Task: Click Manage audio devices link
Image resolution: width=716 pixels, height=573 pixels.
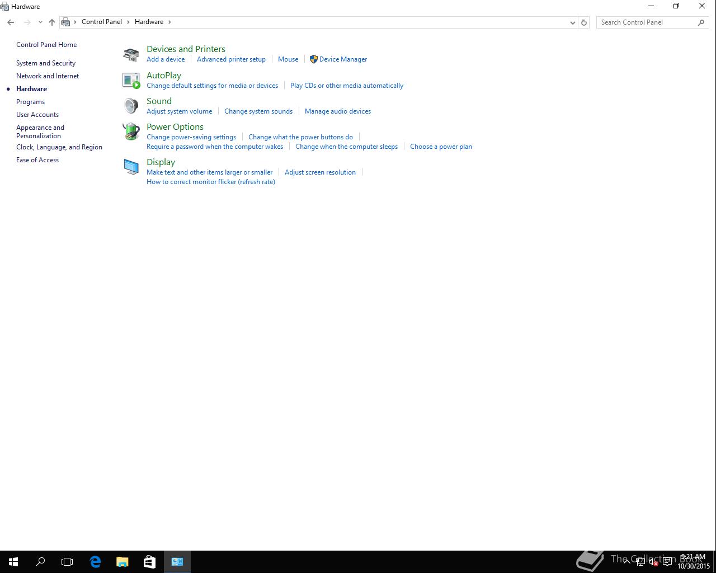Action: point(338,111)
